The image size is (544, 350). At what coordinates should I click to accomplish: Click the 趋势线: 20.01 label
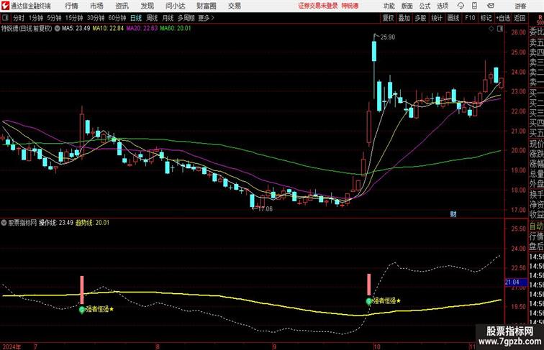click(92, 223)
